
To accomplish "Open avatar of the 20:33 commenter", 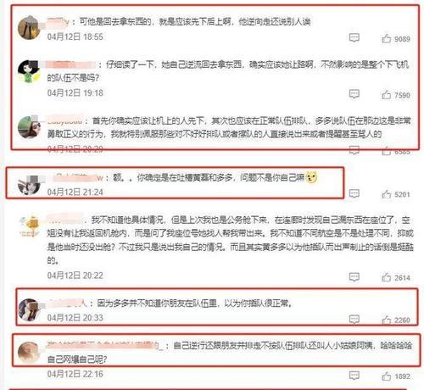I will click(29, 309).
